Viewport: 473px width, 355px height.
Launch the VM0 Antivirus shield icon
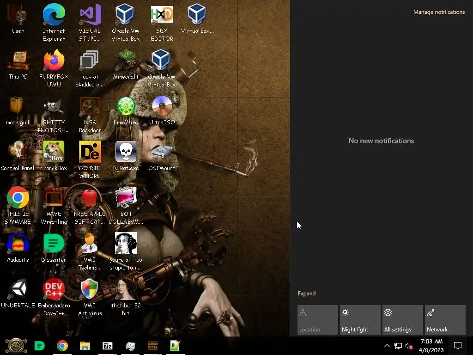click(90, 298)
